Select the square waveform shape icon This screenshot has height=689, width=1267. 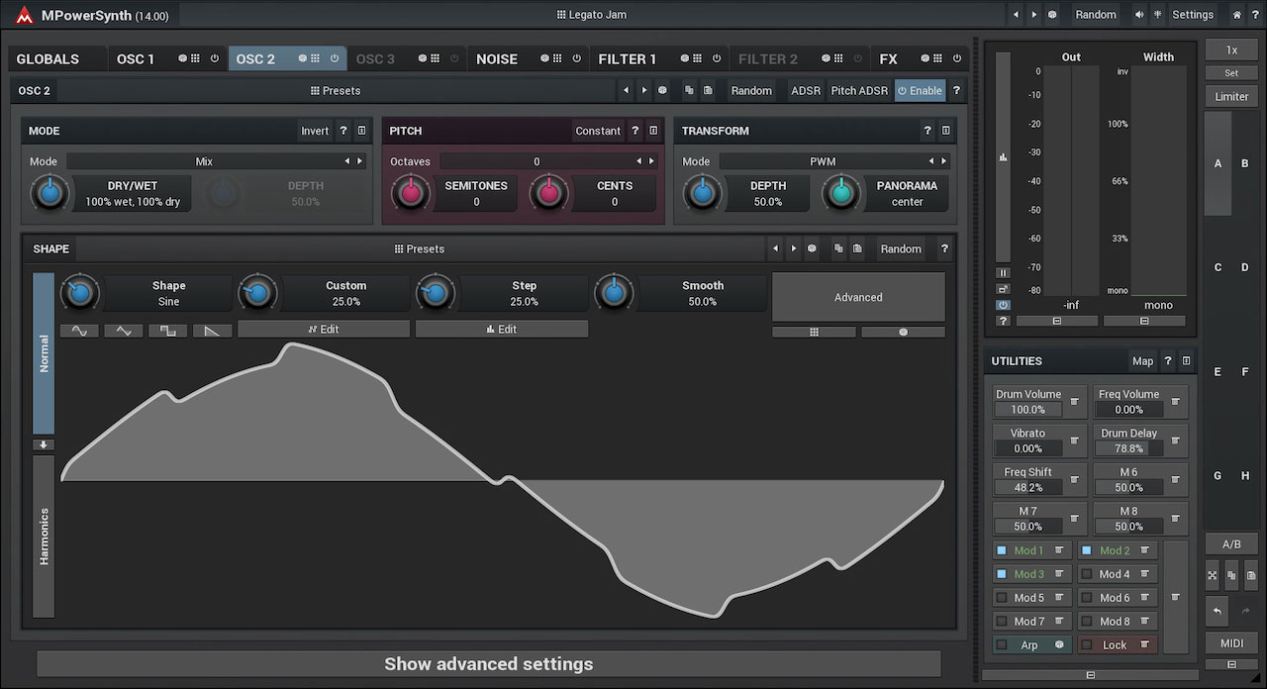point(167,331)
